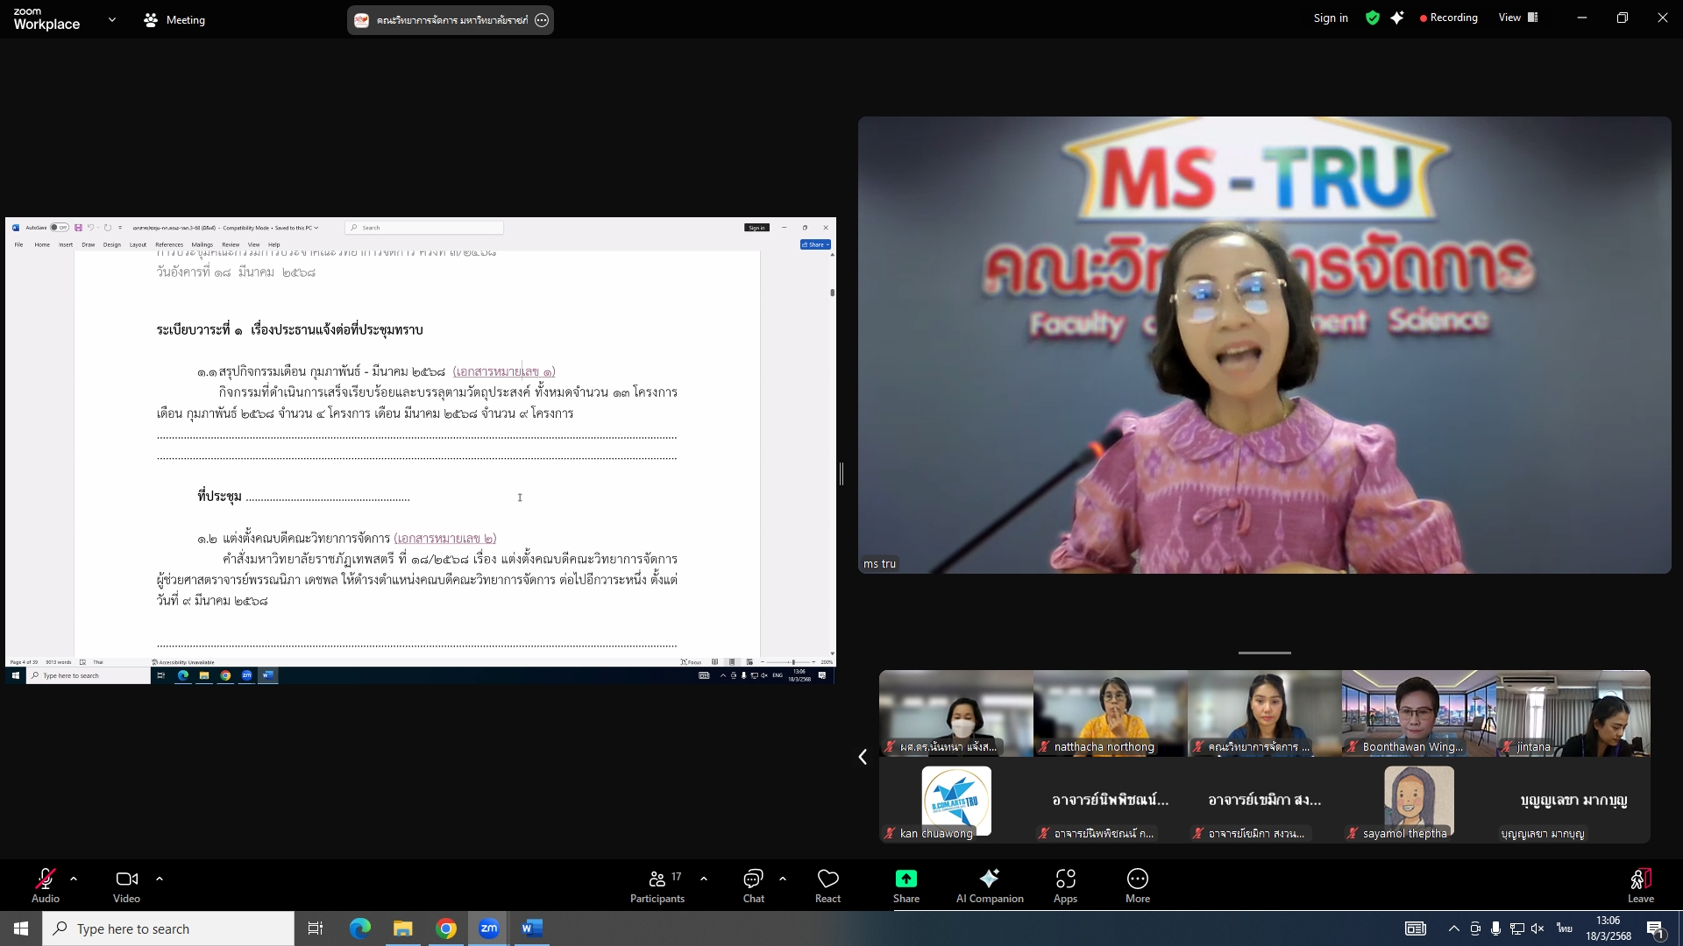Select the Boonthawan participant video thumbnail
Image resolution: width=1683 pixels, height=946 pixels.
click(x=1417, y=713)
